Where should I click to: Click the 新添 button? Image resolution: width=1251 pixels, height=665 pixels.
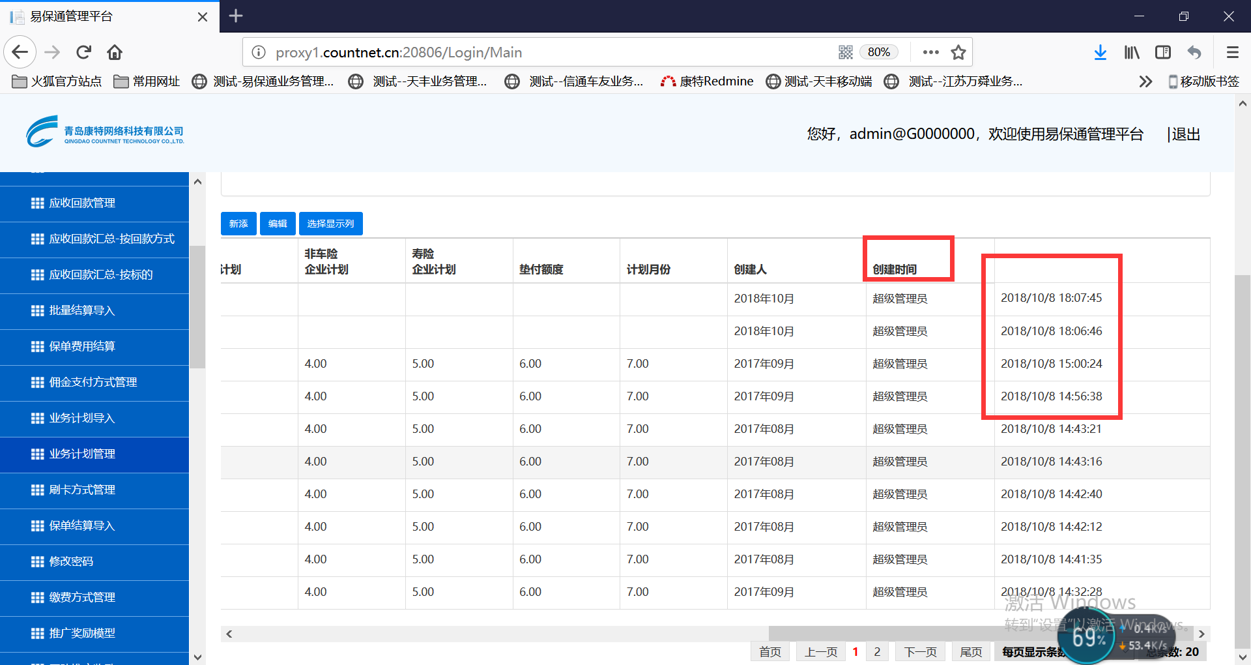(x=238, y=224)
